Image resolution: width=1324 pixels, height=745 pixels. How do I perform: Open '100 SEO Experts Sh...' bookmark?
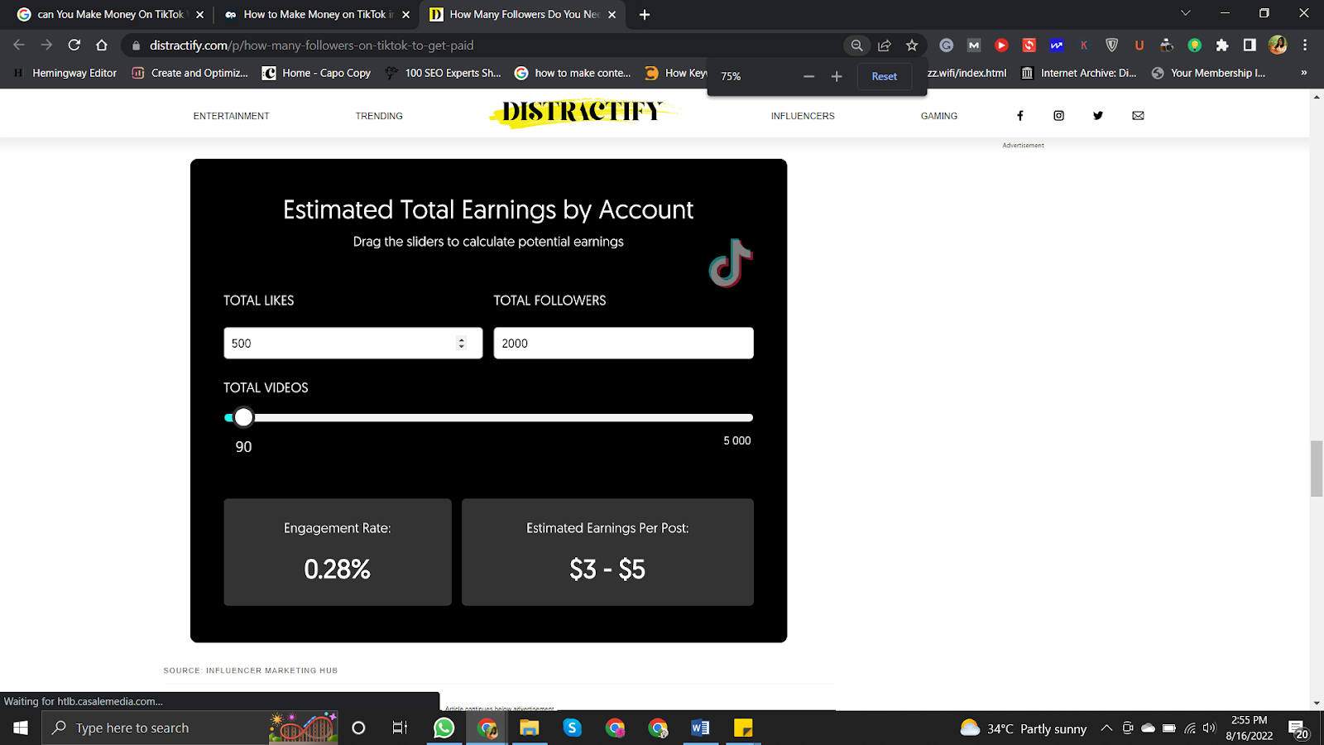click(x=443, y=73)
